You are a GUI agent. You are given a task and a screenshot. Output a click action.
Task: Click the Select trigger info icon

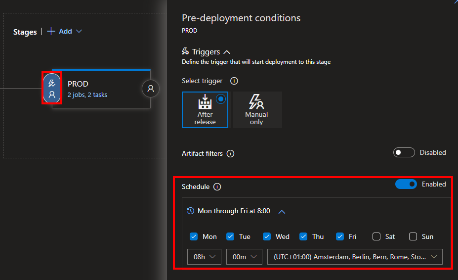pyautogui.click(x=234, y=81)
